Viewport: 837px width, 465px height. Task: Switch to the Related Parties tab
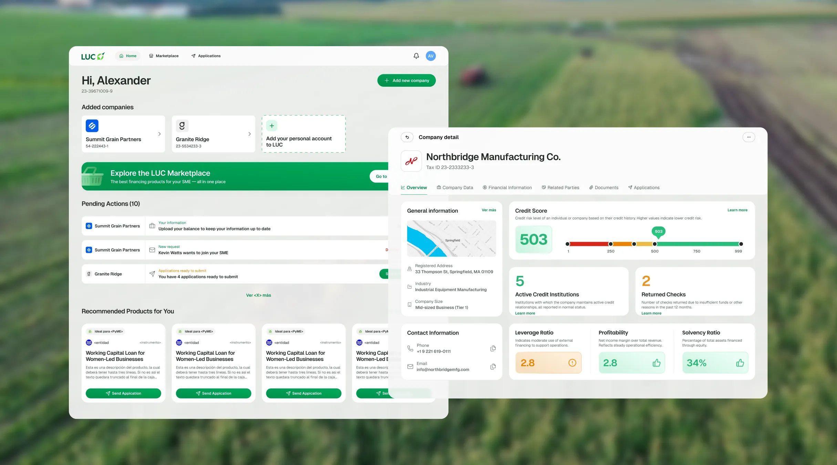(x=560, y=188)
